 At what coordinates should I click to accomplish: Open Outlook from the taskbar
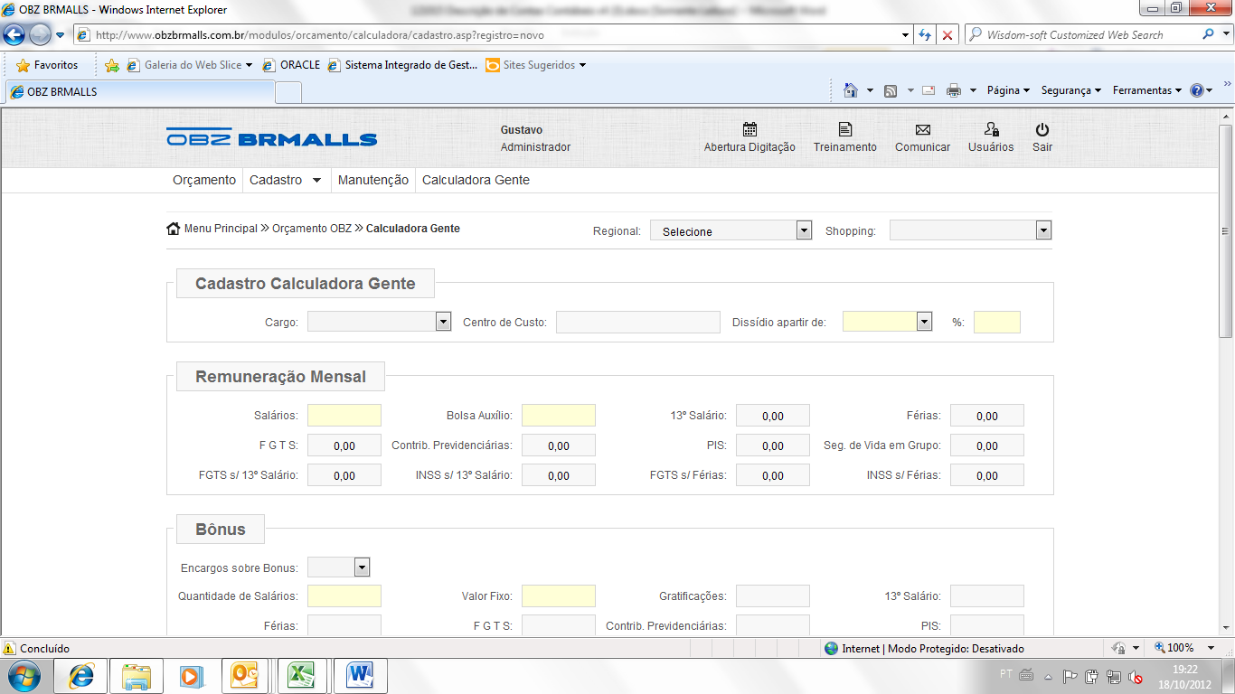click(244, 676)
